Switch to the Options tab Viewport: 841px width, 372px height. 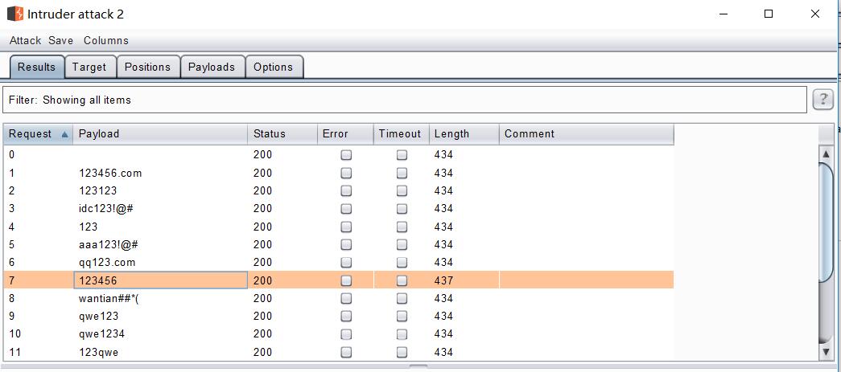(274, 67)
